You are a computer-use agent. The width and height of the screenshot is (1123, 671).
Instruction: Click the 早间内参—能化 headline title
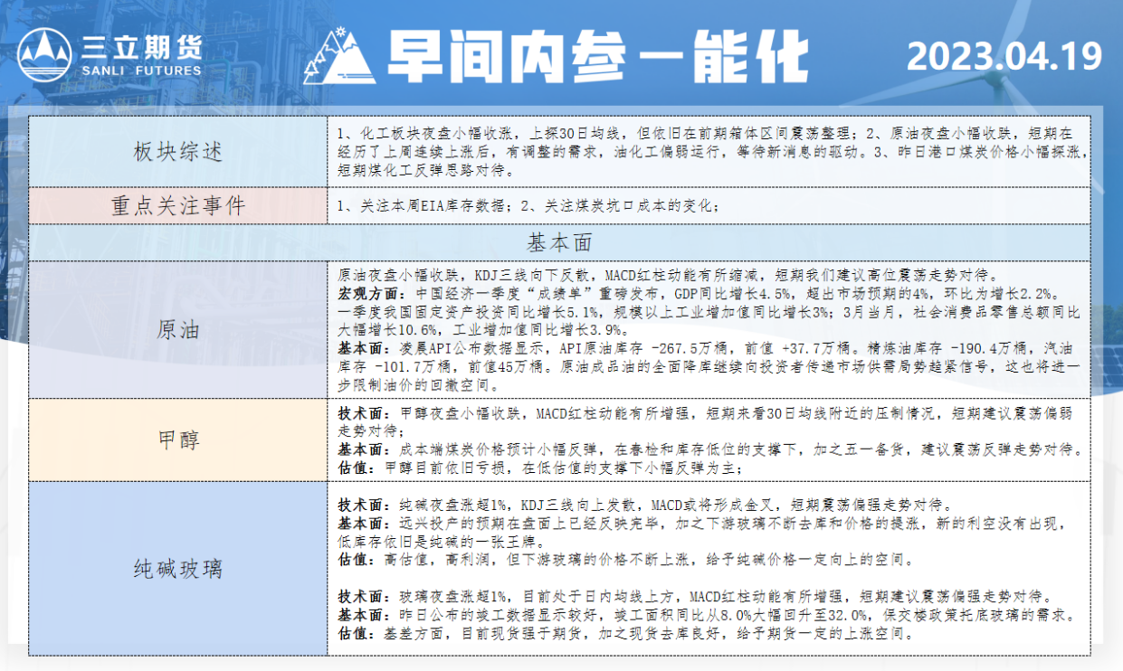(x=597, y=58)
